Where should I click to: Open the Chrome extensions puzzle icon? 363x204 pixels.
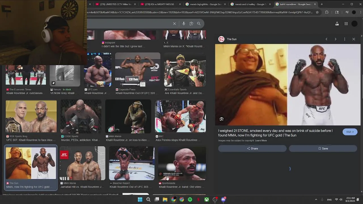point(327,12)
